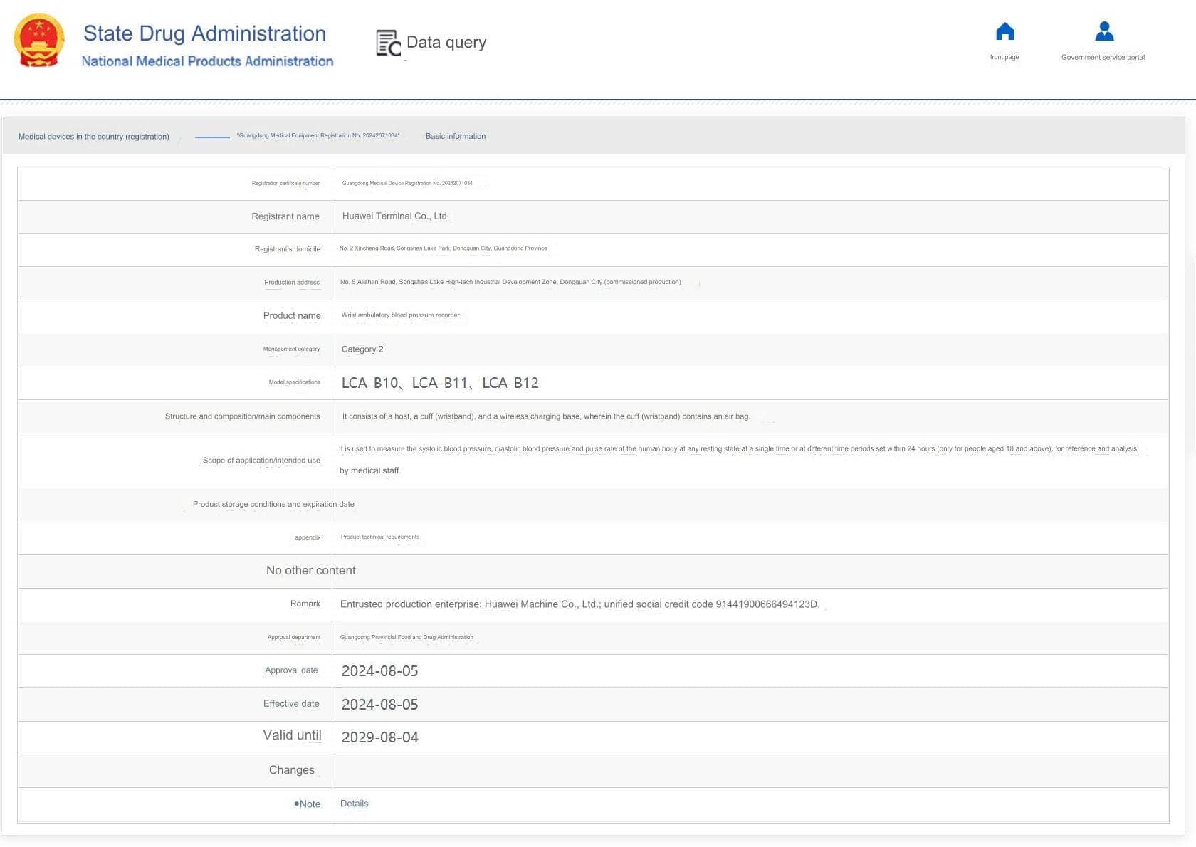Screen dimensions: 1196x847
Task: Click the national emblem logo
Action: coord(39,41)
